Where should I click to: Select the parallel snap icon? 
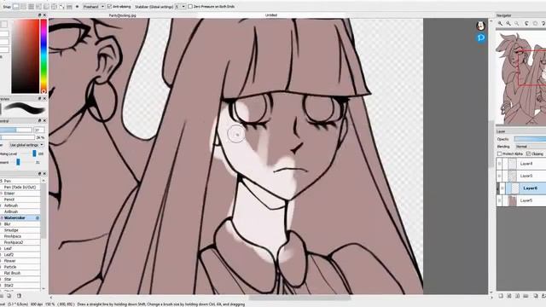pos(24,6)
